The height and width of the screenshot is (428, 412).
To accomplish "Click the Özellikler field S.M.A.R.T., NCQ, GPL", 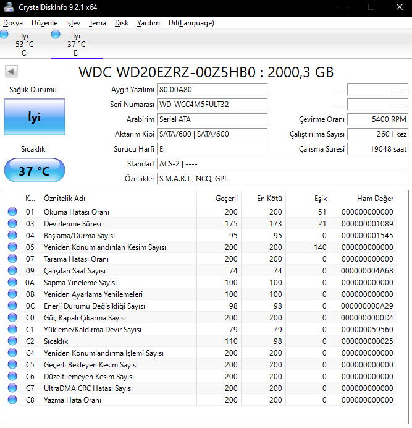I will coord(282,179).
